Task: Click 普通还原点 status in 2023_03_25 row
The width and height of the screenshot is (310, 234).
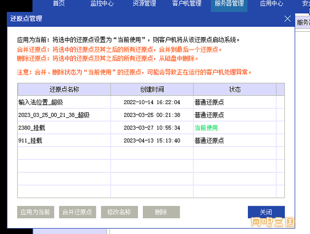Action: (x=209, y=115)
